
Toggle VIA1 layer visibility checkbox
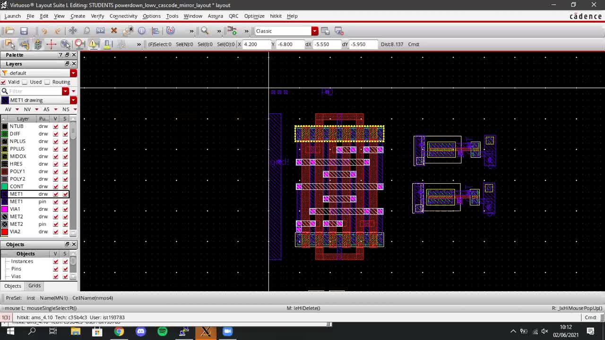point(56,209)
